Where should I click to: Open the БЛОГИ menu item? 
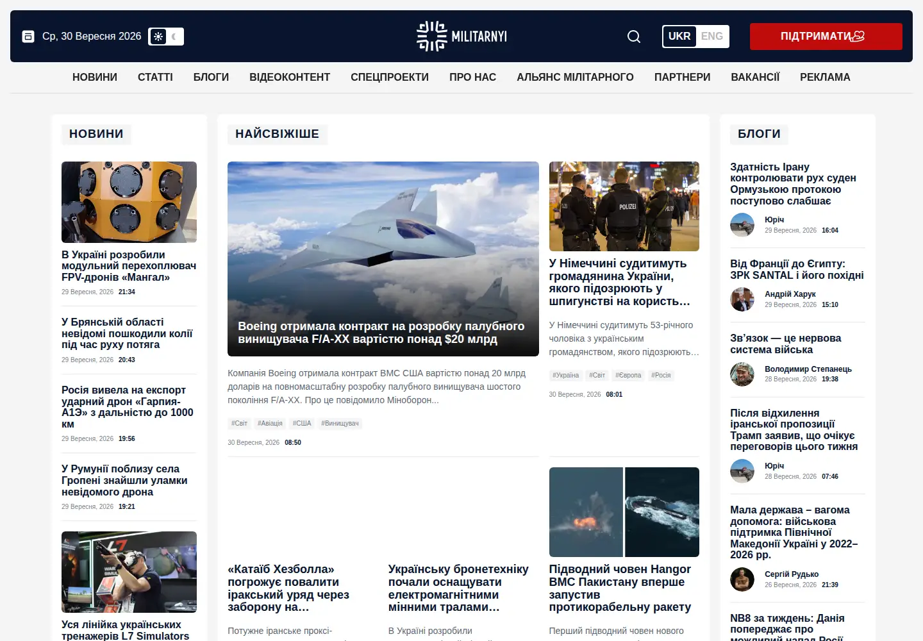point(211,77)
